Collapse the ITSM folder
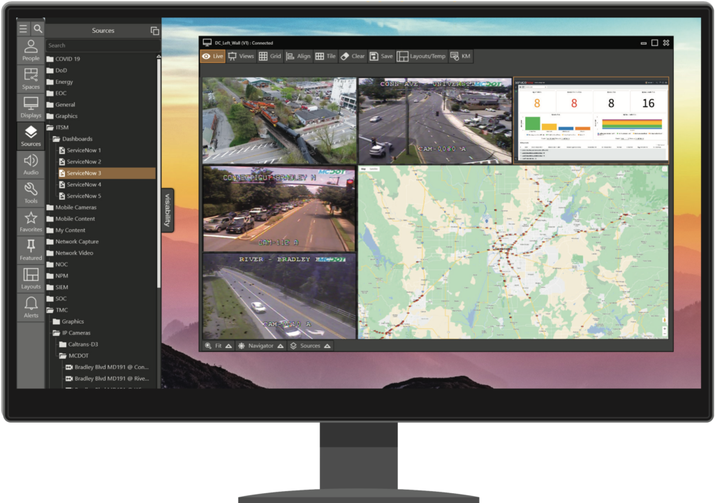The image size is (715, 503). (x=50, y=128)
